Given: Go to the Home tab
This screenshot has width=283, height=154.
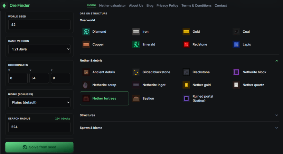Looking at the screenshot, I should point(91,5).
